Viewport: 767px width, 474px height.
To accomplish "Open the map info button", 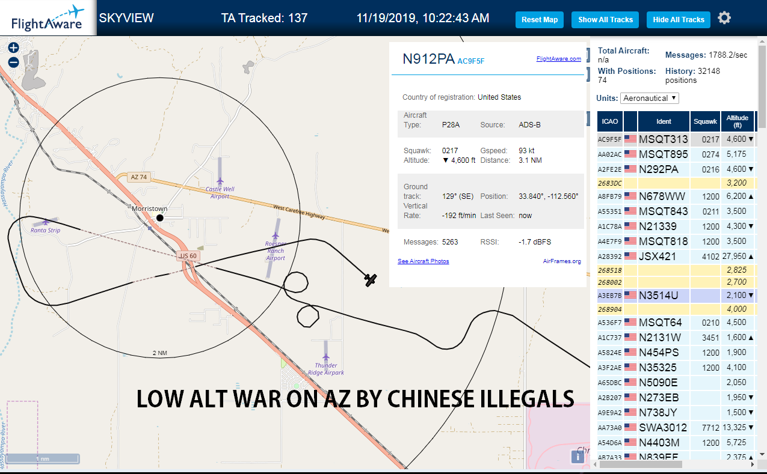I will pyautogui.click(x=578, y=457).
